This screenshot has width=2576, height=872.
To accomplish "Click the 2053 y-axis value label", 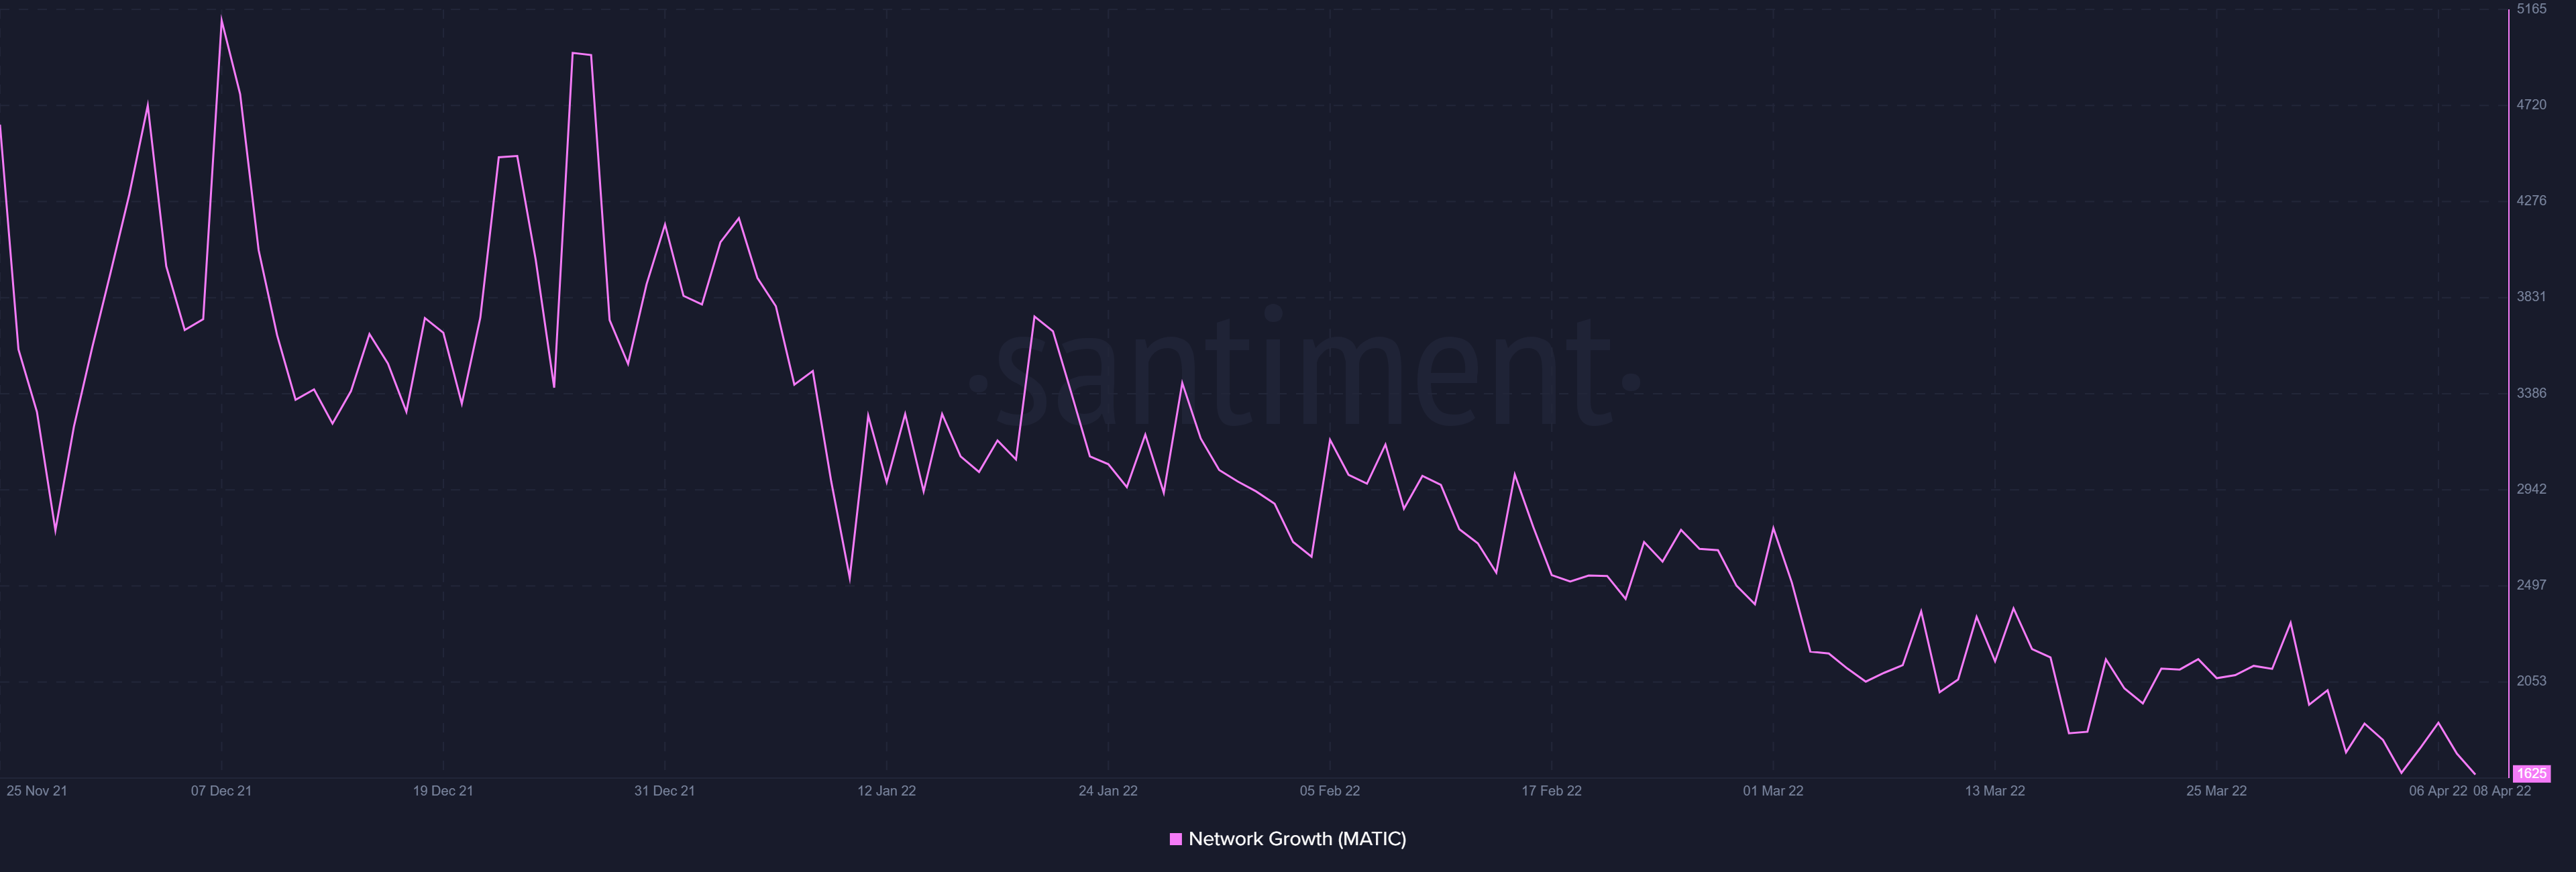I will click(2532, 681).
